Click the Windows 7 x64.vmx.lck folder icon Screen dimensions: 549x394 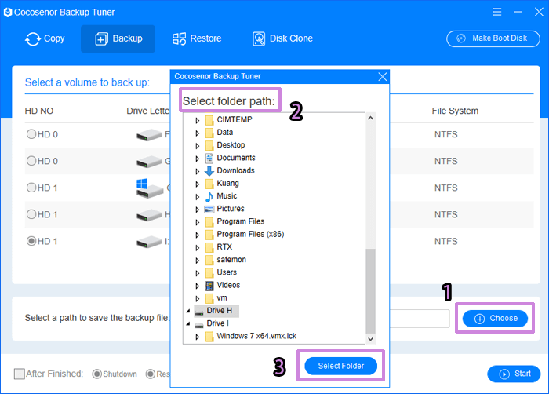[209, 337]
